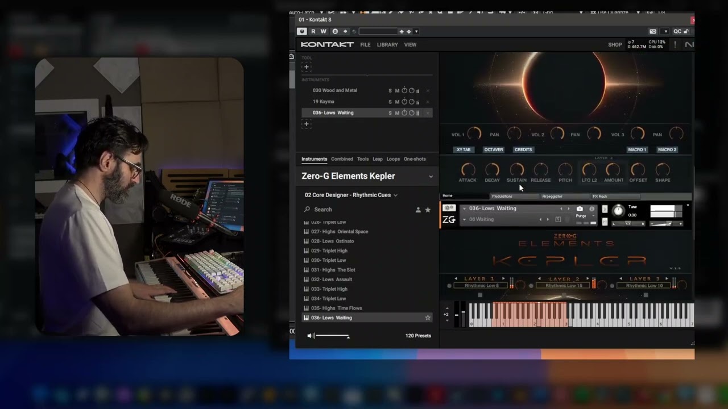
Task: Remove the 030 Wood and Metal instrument
Action: tap(428, 91)
